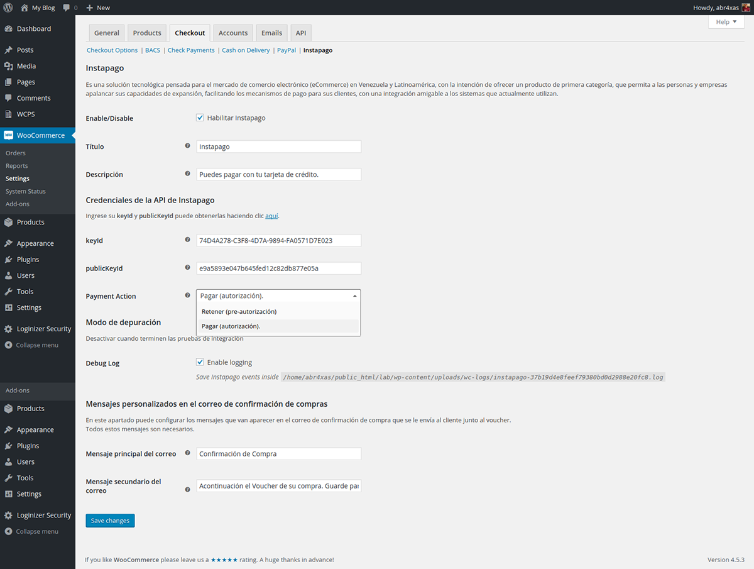Switch to the General tab
754x569 pixels.
pos(107,33)
